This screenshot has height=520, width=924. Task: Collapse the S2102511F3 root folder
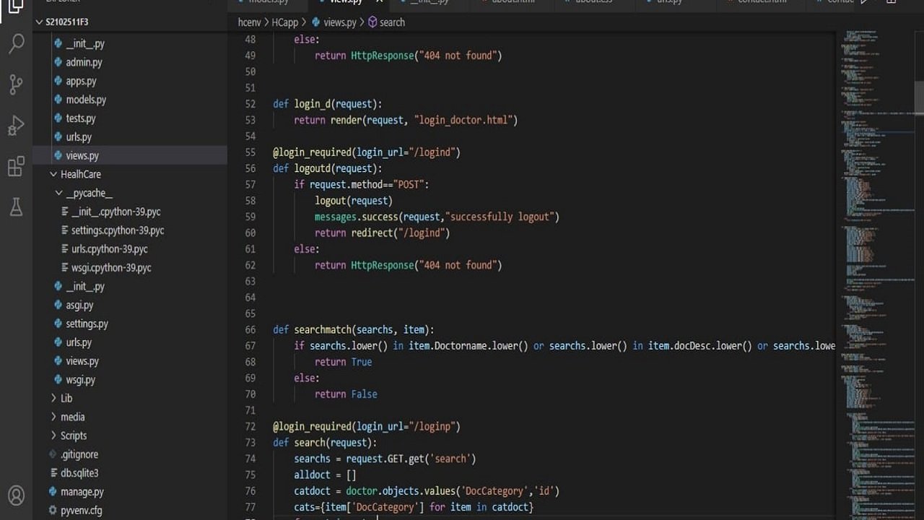coord(39,22)
